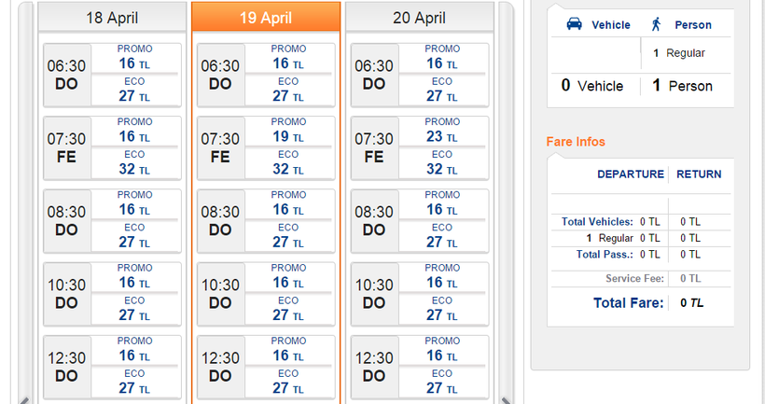Open the 20 April date column
The image size is (765, 404).
tap(419, 18)
